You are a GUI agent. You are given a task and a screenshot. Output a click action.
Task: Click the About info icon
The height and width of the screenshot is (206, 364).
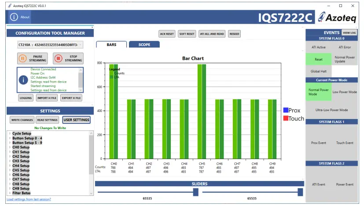(14, 17)
